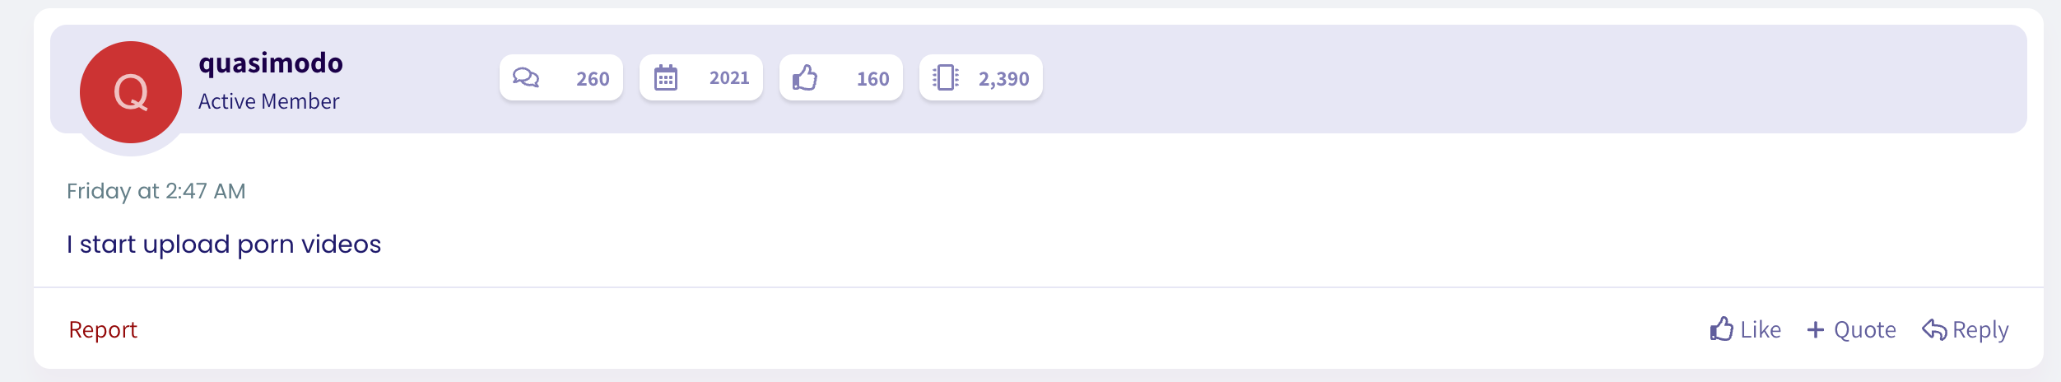Click the thumbs-up reaction score icon
The height and width of the screenshot is (382, 2061).
click(x=805, y=78)
